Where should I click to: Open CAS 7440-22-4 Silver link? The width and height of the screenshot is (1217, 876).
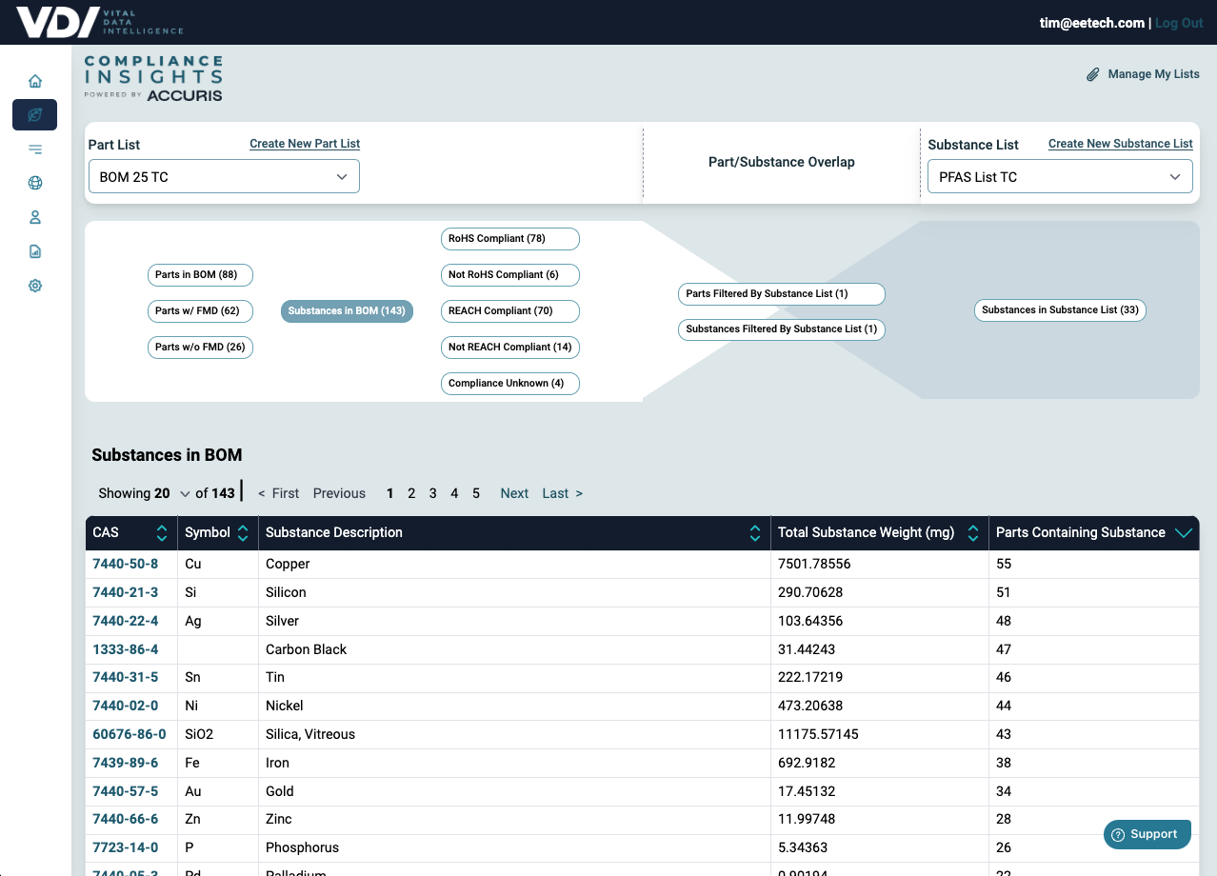126,621
